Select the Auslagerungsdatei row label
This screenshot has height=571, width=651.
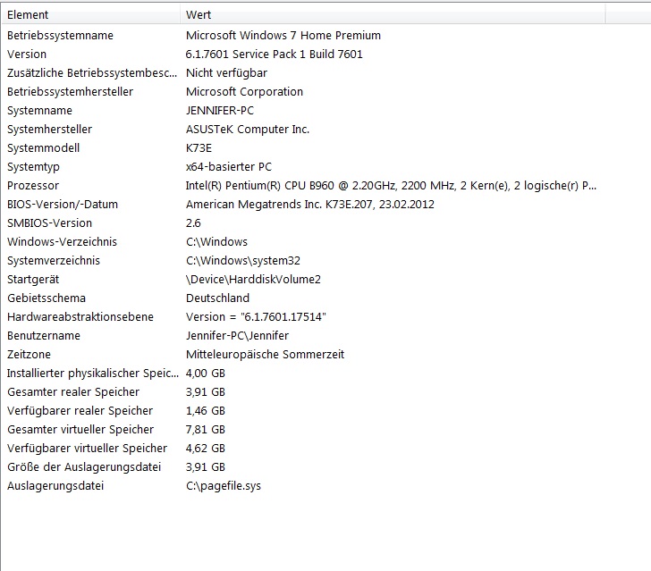pos(55,485)
